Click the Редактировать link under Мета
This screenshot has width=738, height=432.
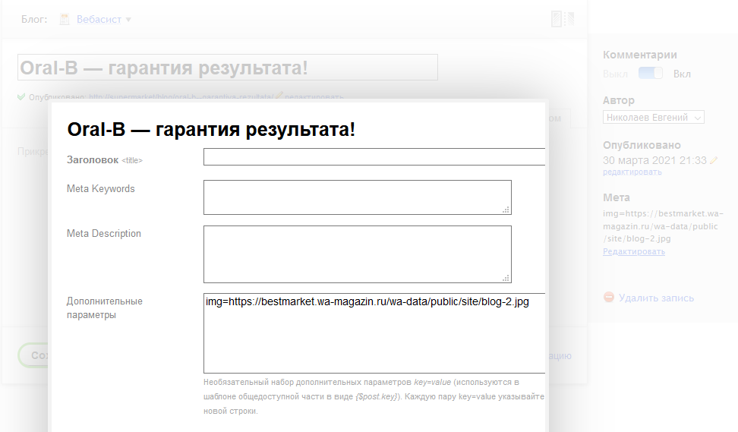click(633, 252)
